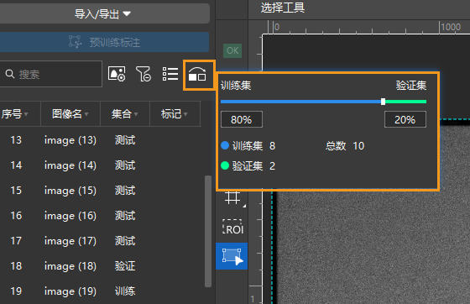Image resolution: width=470 pixels, height=304 pixels.
Task: Focus the 搜索 search field
Action: pyautogui.click(x=51, y=74)
